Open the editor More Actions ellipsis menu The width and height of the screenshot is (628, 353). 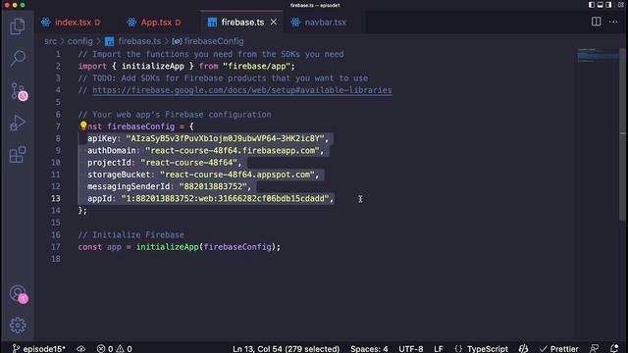tap(613, 22)
